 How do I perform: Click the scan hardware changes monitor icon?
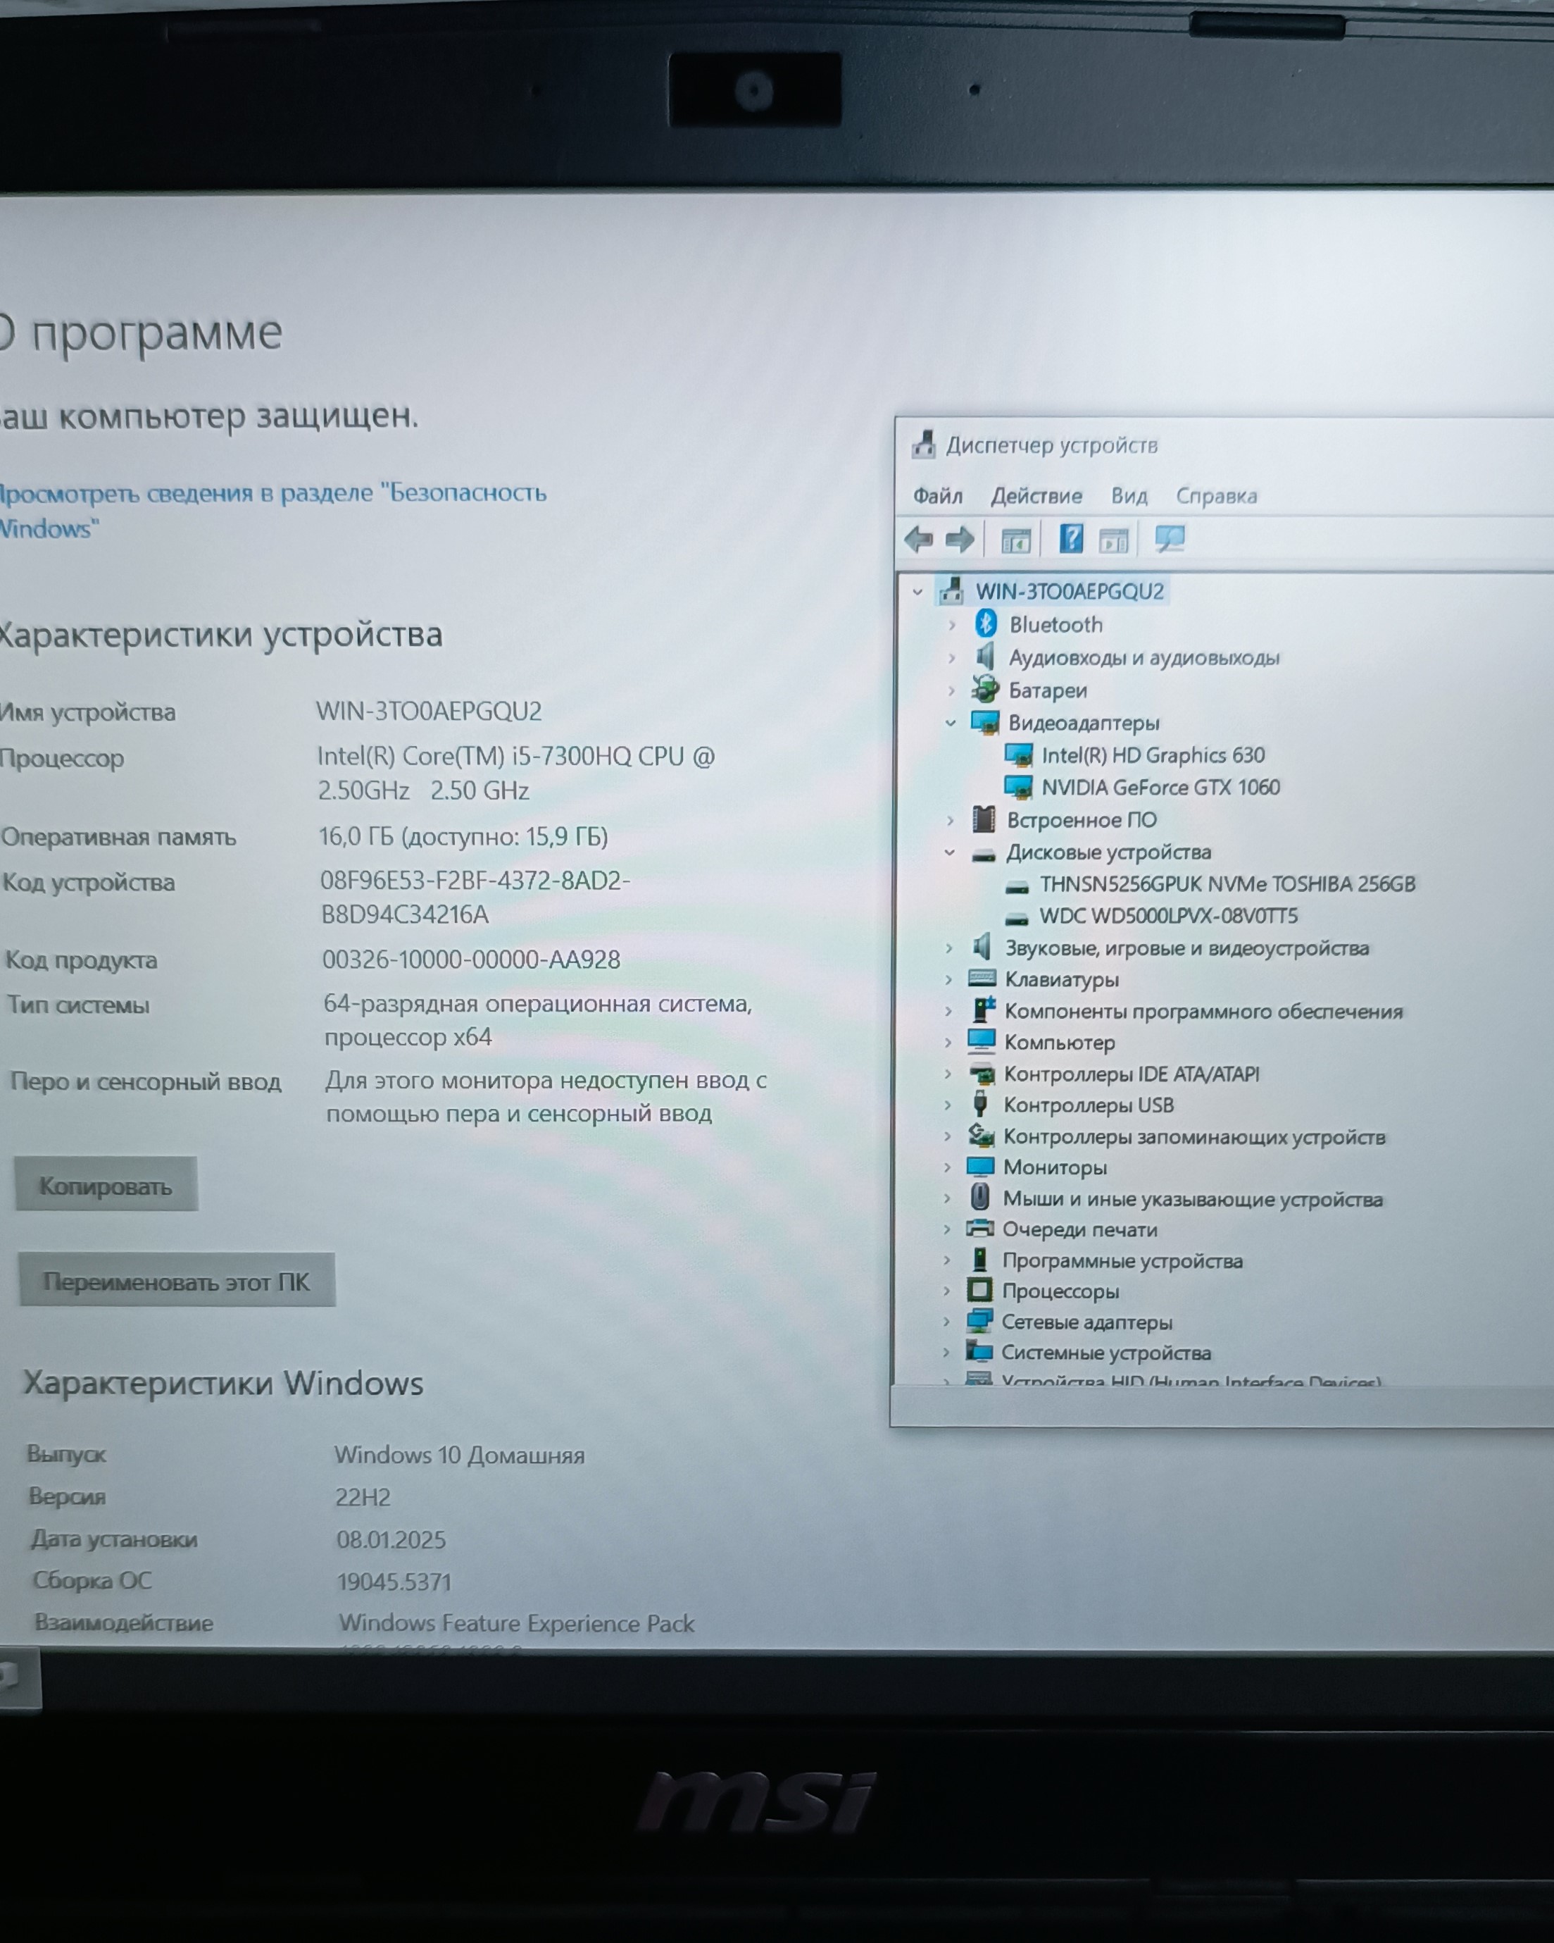(1170, 539)
